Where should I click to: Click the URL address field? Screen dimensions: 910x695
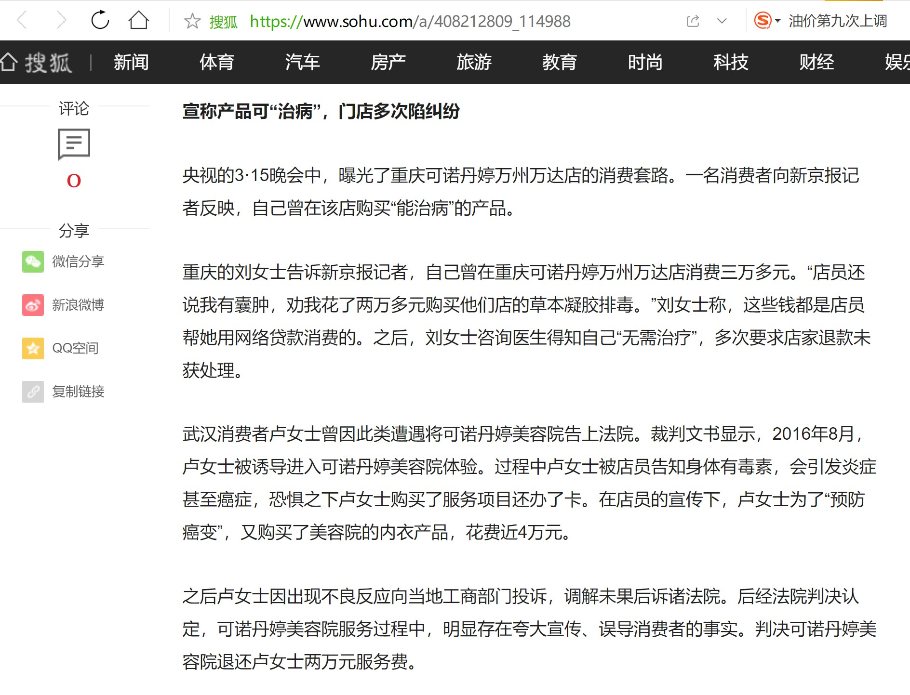tap(410, 21)
